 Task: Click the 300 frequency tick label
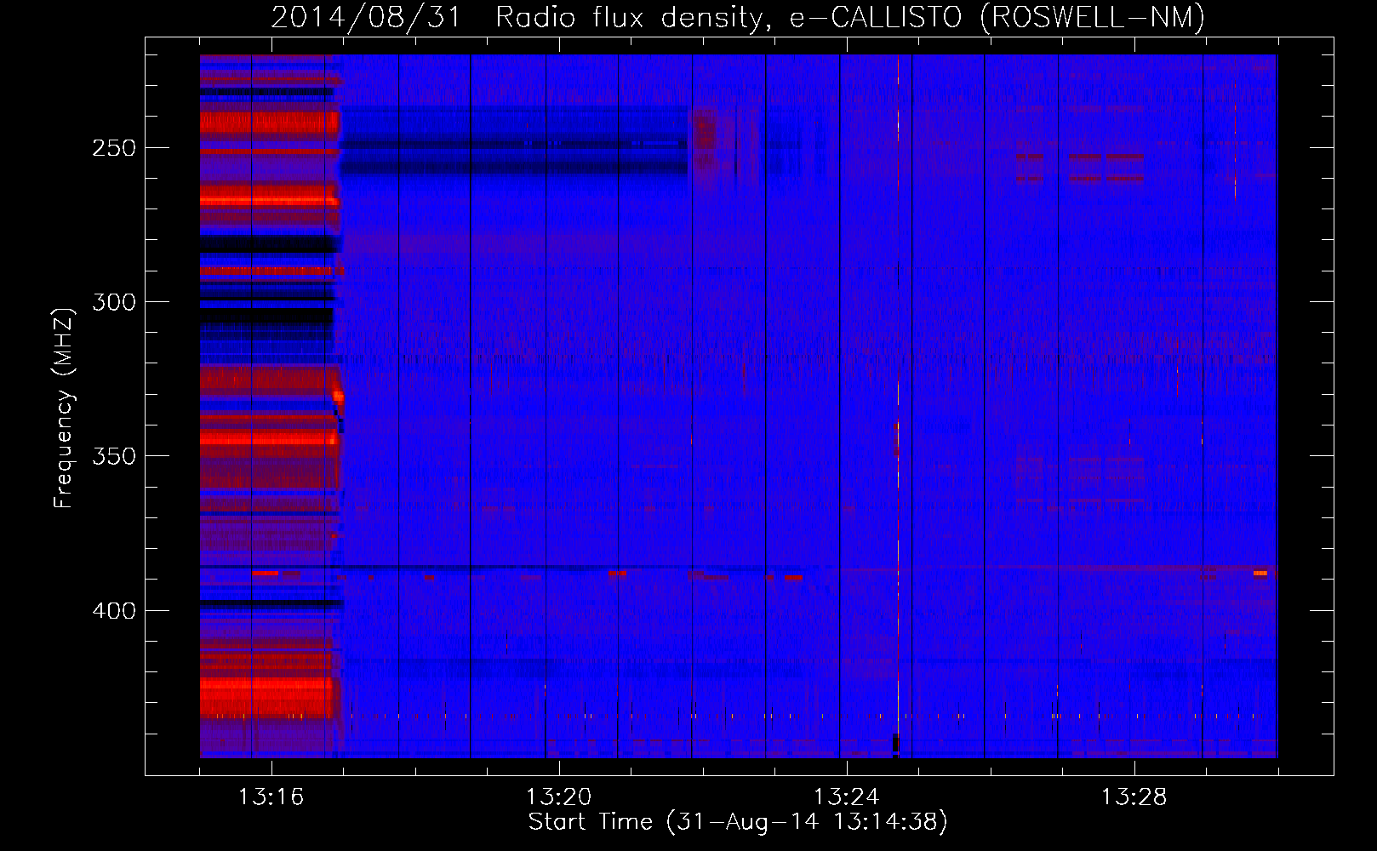pyautogui.click(x=114, y=302)
